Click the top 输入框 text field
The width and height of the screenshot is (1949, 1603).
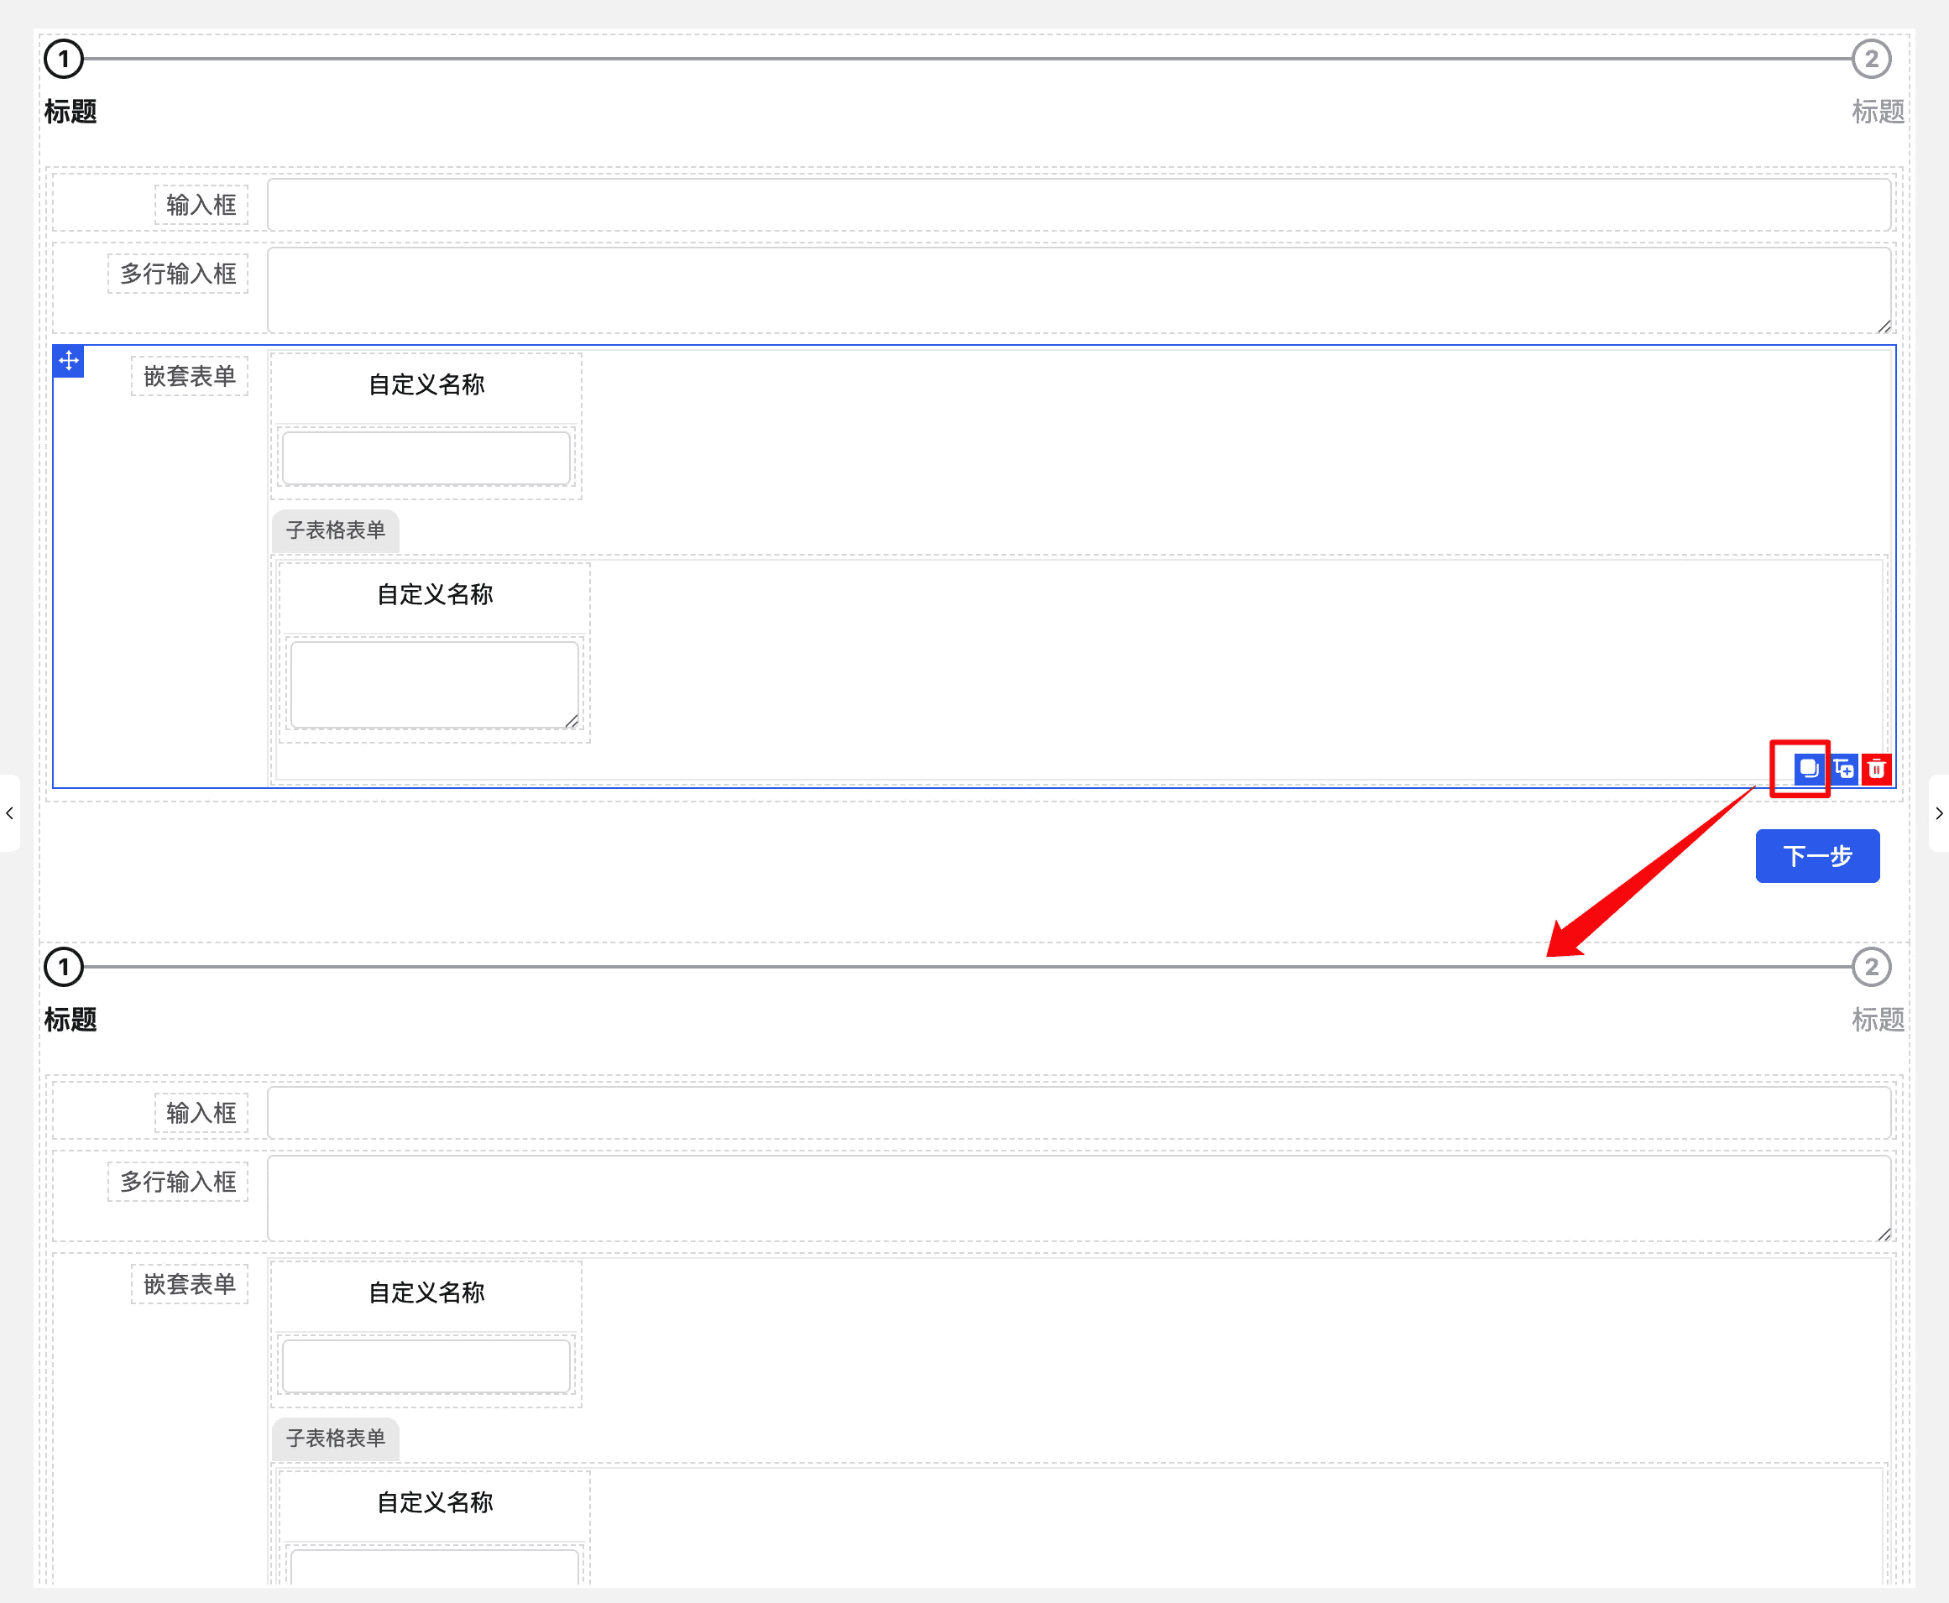pos(1079,205)
